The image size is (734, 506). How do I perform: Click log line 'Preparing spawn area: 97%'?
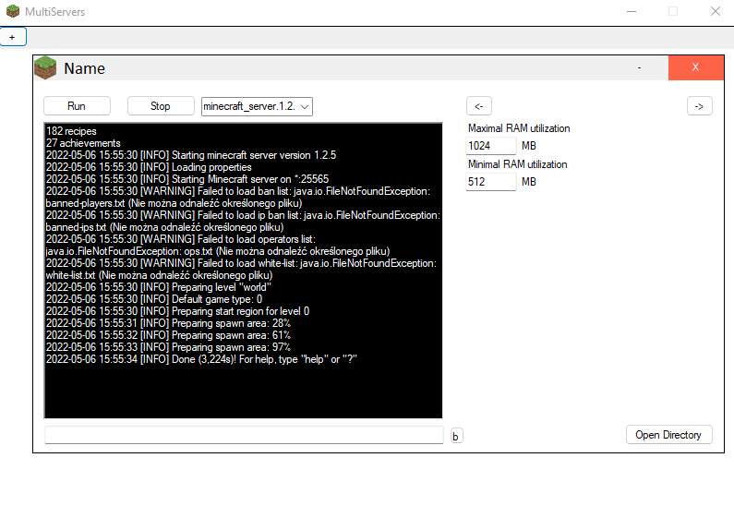click(x=168, y=347)
